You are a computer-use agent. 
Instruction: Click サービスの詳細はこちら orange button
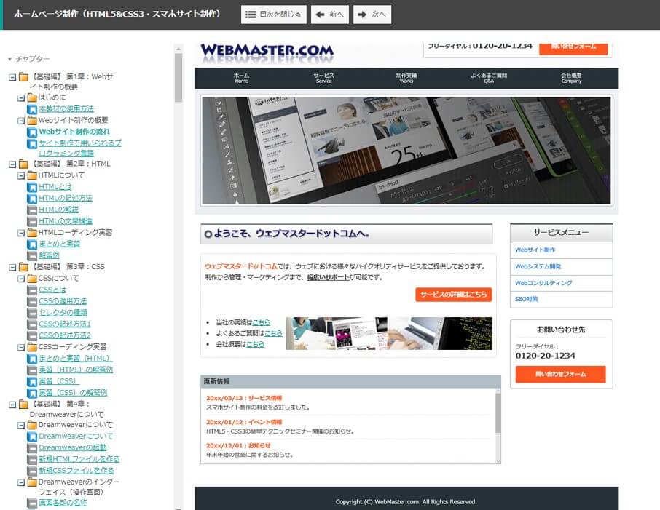click(x=453, y=295)
